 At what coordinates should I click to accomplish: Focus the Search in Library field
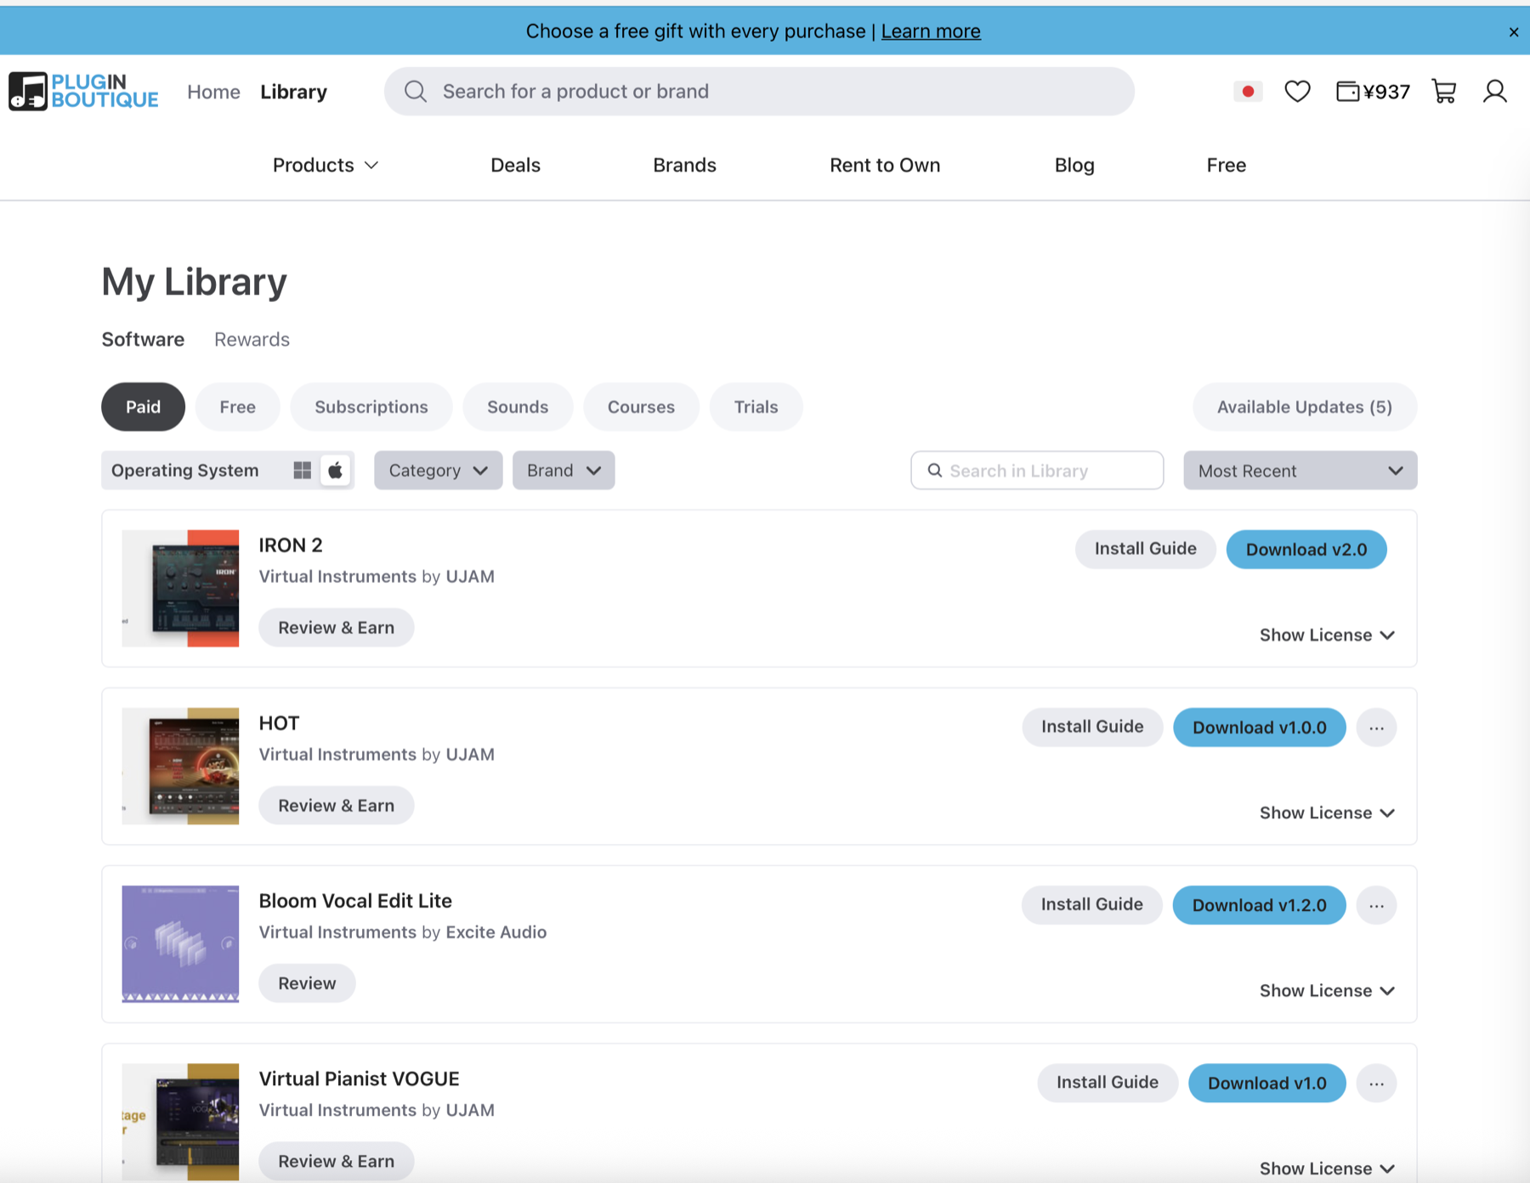coord(1037,470)
